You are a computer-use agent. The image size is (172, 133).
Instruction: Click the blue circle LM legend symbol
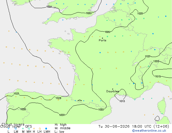15,128
